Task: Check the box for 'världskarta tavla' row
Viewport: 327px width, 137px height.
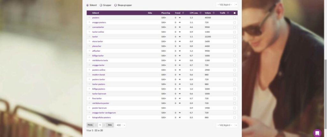Action: 235,61
